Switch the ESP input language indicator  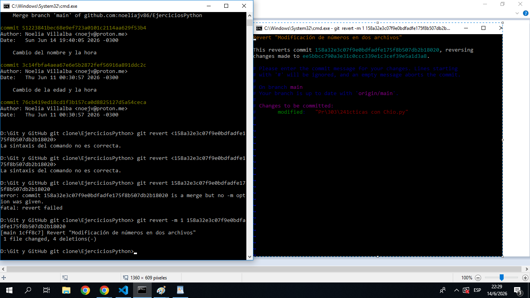477,290
